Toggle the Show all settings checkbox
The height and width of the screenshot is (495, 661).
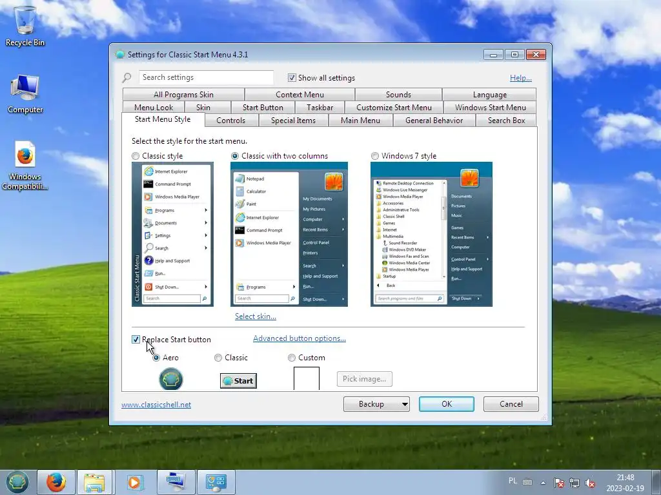click(x=292, y=78)
